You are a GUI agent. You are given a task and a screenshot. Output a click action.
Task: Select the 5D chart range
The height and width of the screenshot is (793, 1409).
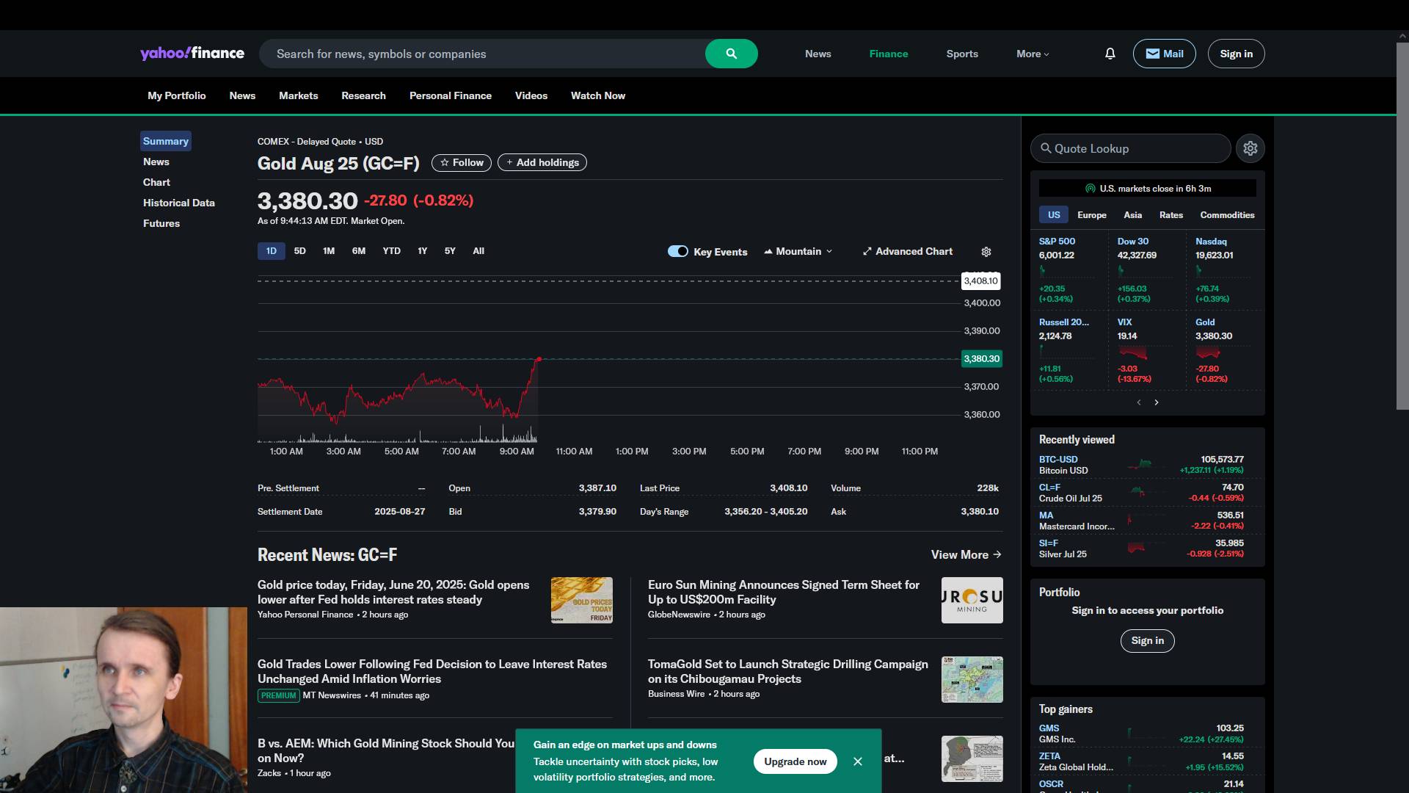(x=299, y=251)
